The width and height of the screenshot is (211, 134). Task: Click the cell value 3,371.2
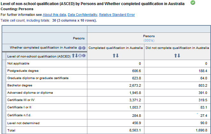[x=135, y=100]
